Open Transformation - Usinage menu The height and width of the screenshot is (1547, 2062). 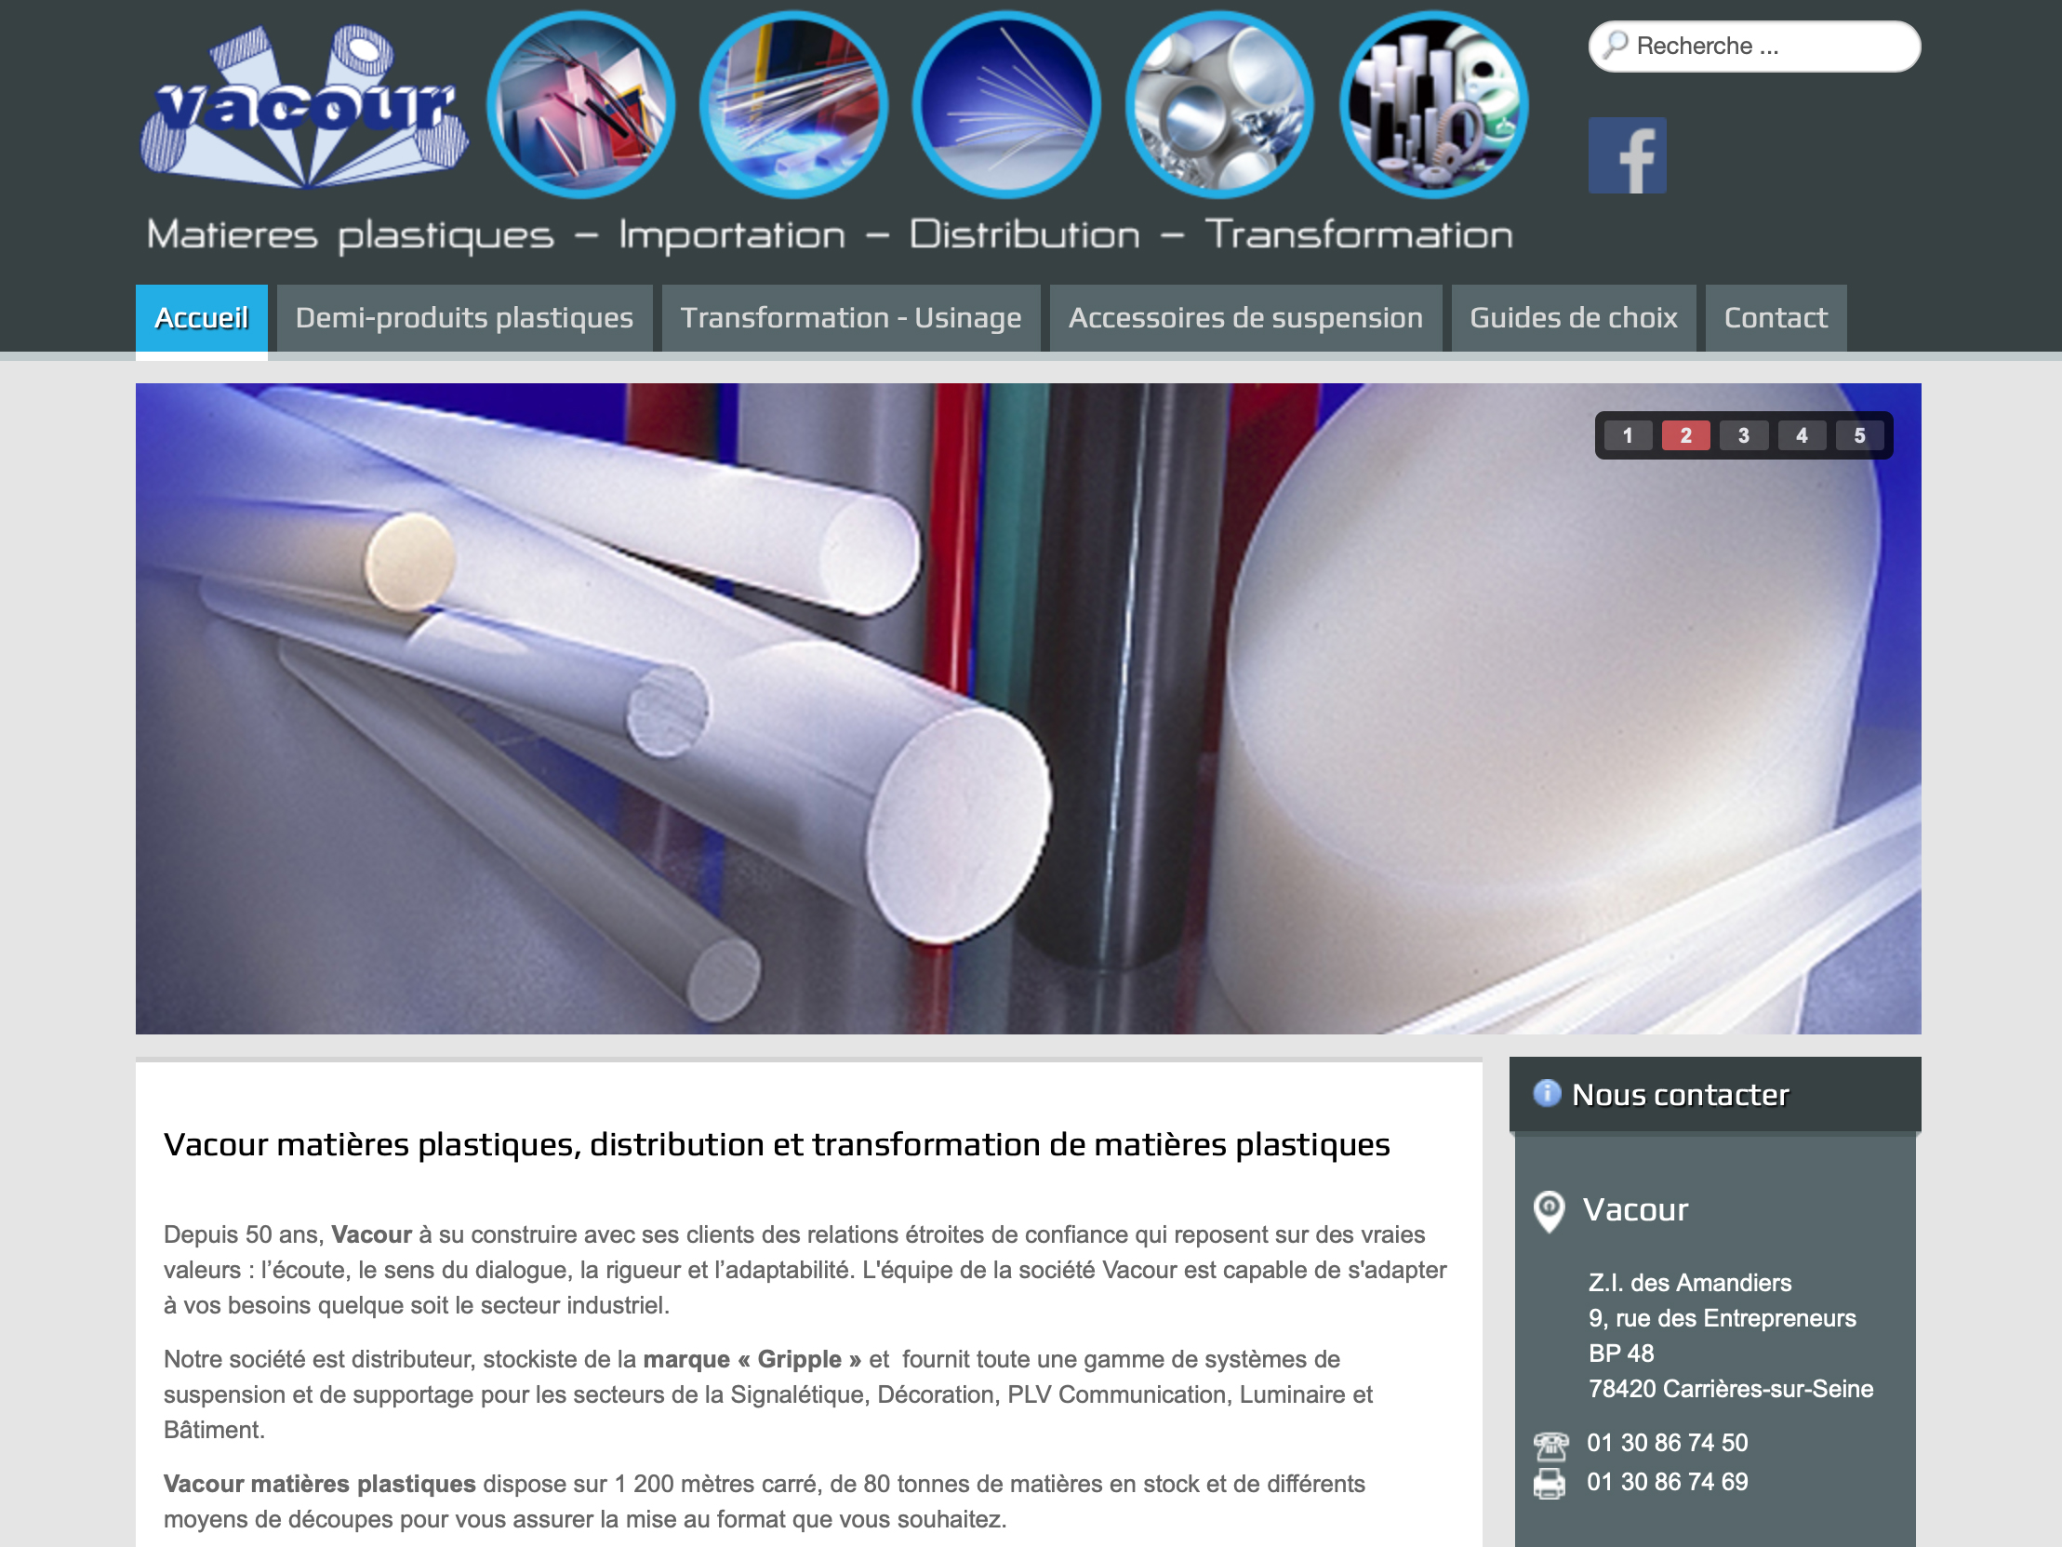click(850, 318)
